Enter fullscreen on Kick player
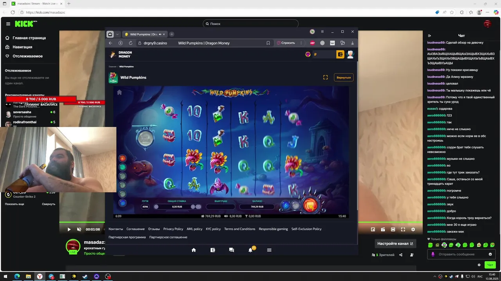501x281 pixels. 403,229
